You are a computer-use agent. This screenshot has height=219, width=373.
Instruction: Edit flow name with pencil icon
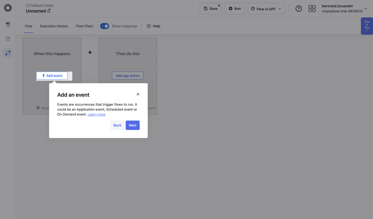tap(49, 11)
